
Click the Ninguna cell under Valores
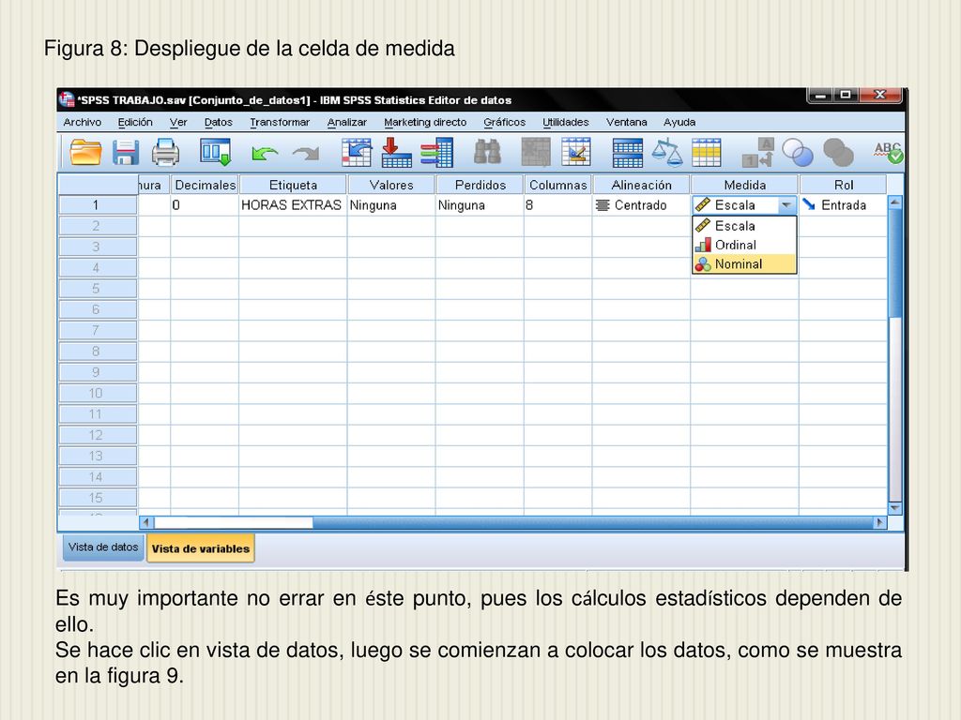point(391,205)
